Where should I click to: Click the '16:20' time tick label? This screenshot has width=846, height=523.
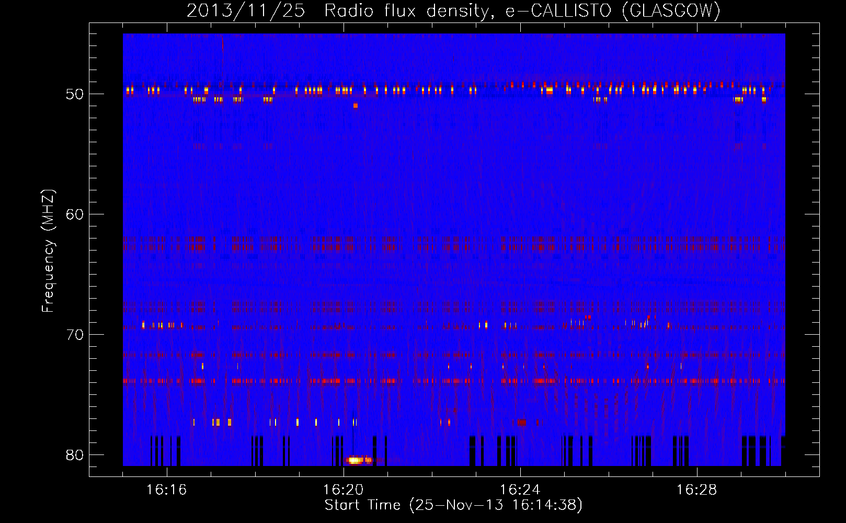(x=344, y=490)
